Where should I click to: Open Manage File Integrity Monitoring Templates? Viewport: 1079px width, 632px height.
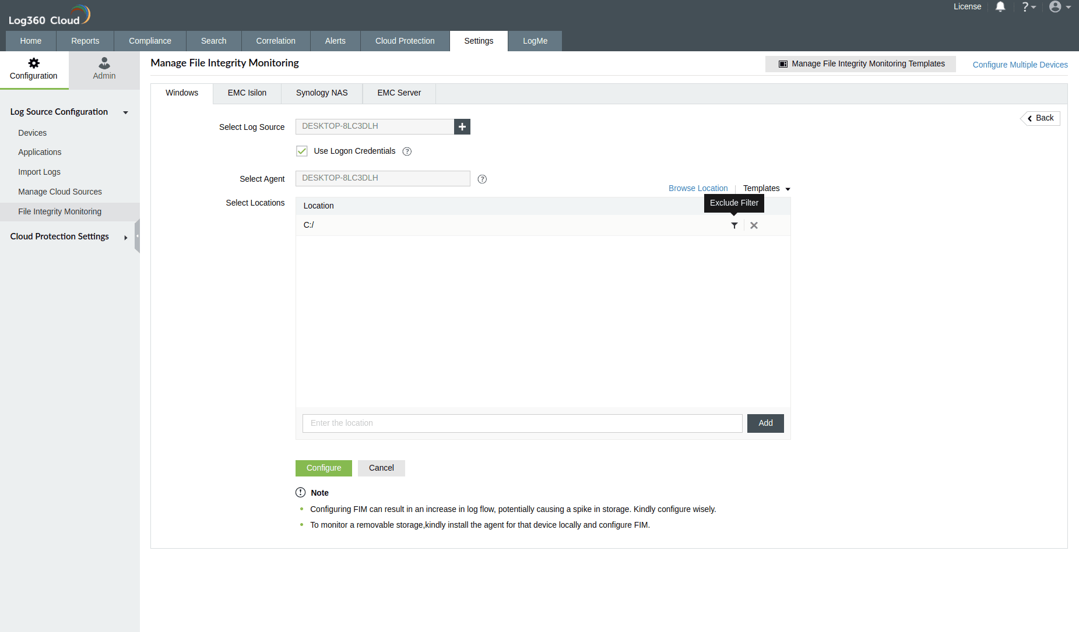(861, 63)
